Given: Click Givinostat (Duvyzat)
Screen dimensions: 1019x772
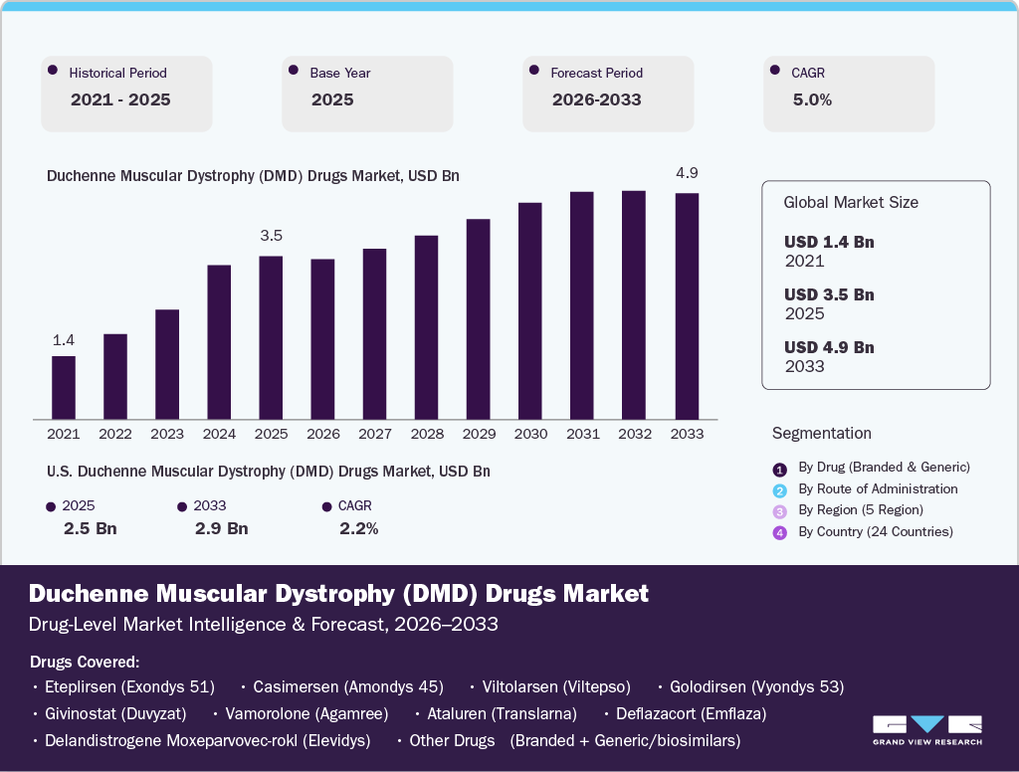Looking at the screenshot, I should click(x=115, y=713).
